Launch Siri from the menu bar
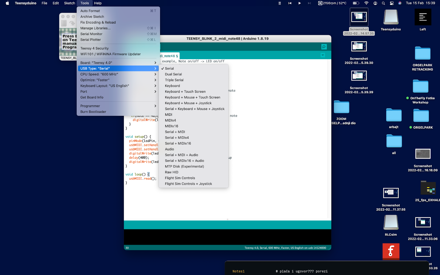 coord(400,3)
